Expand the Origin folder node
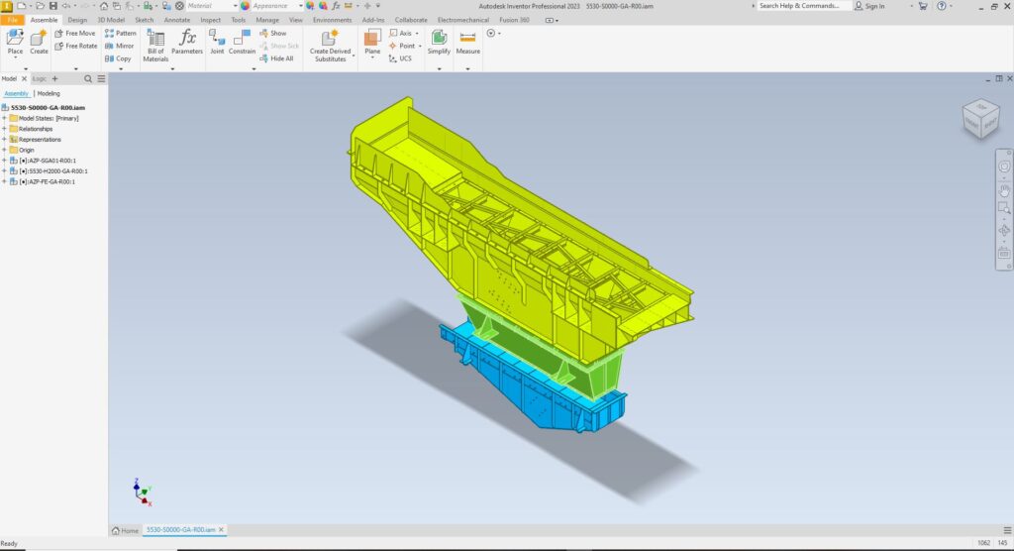1014x551 pixels. pyautogui.click(x=4, y=150)
